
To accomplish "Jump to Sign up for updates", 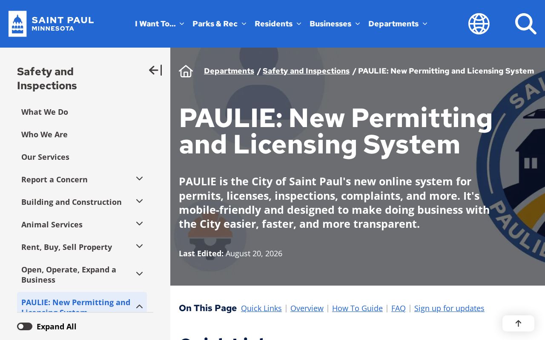I will [x=449, y=308].
